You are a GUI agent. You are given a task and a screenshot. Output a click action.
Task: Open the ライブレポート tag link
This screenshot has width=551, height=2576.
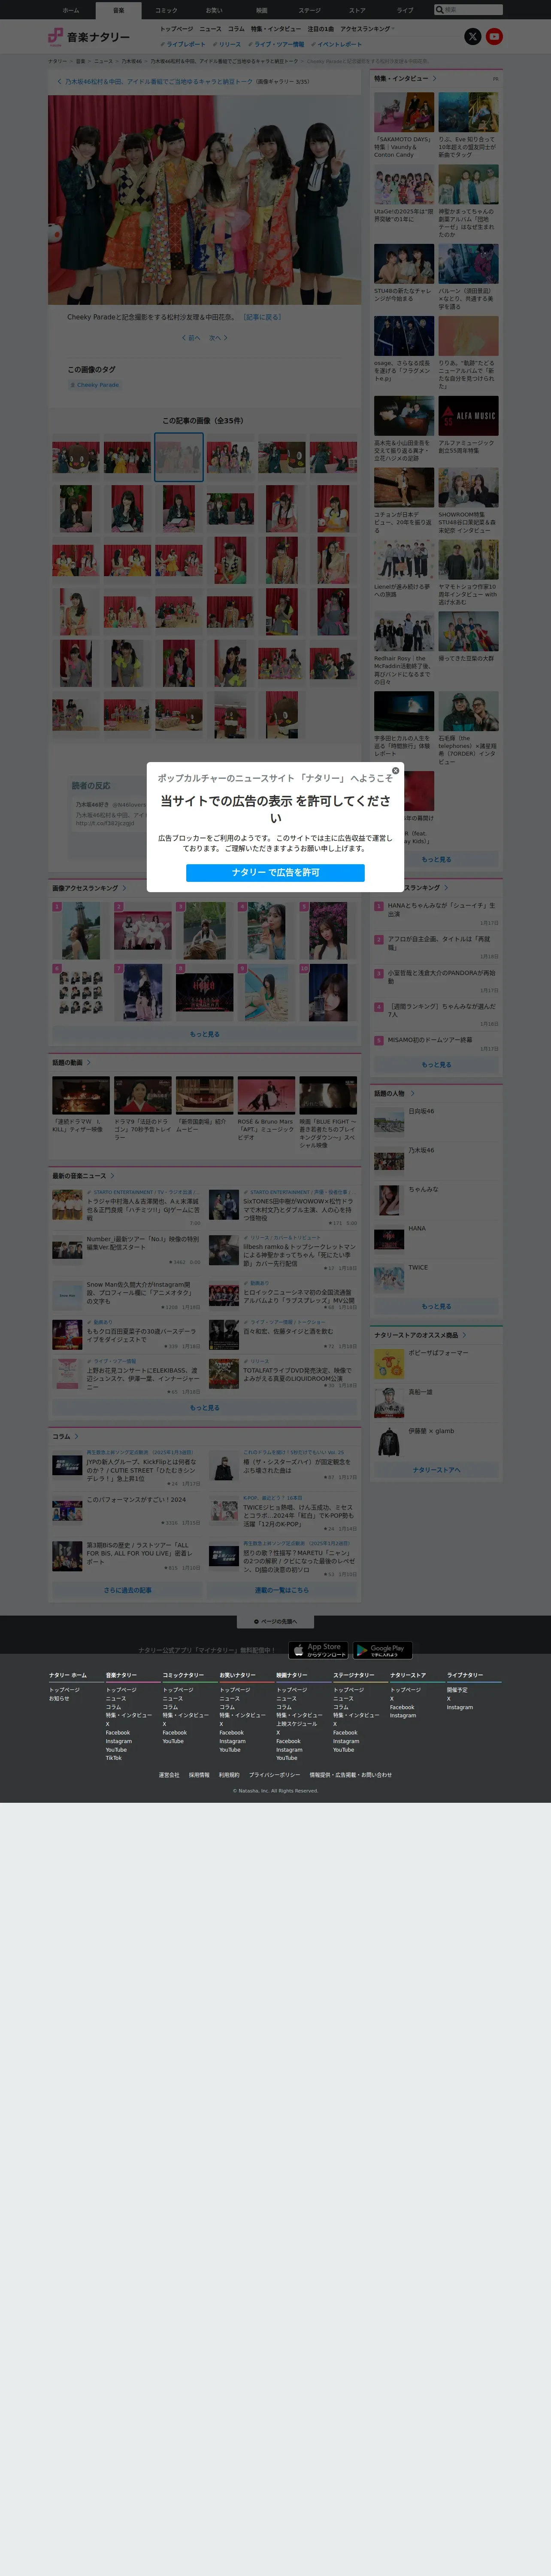click(x=183, y=44)
